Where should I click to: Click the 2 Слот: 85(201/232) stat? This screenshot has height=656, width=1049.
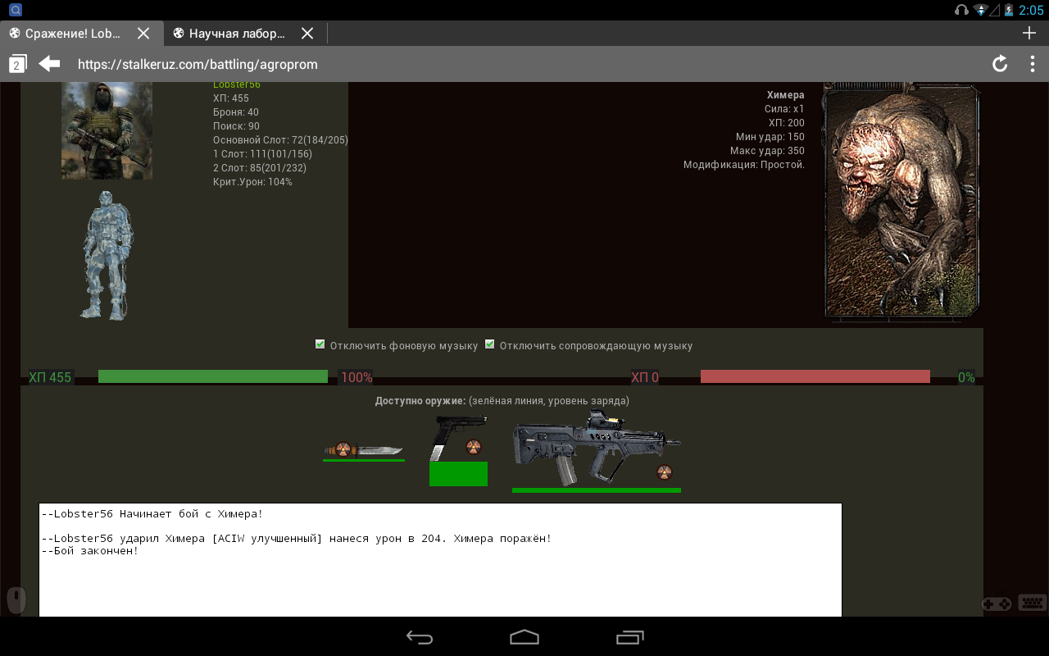pyautogui.click(x=260, y=168)
